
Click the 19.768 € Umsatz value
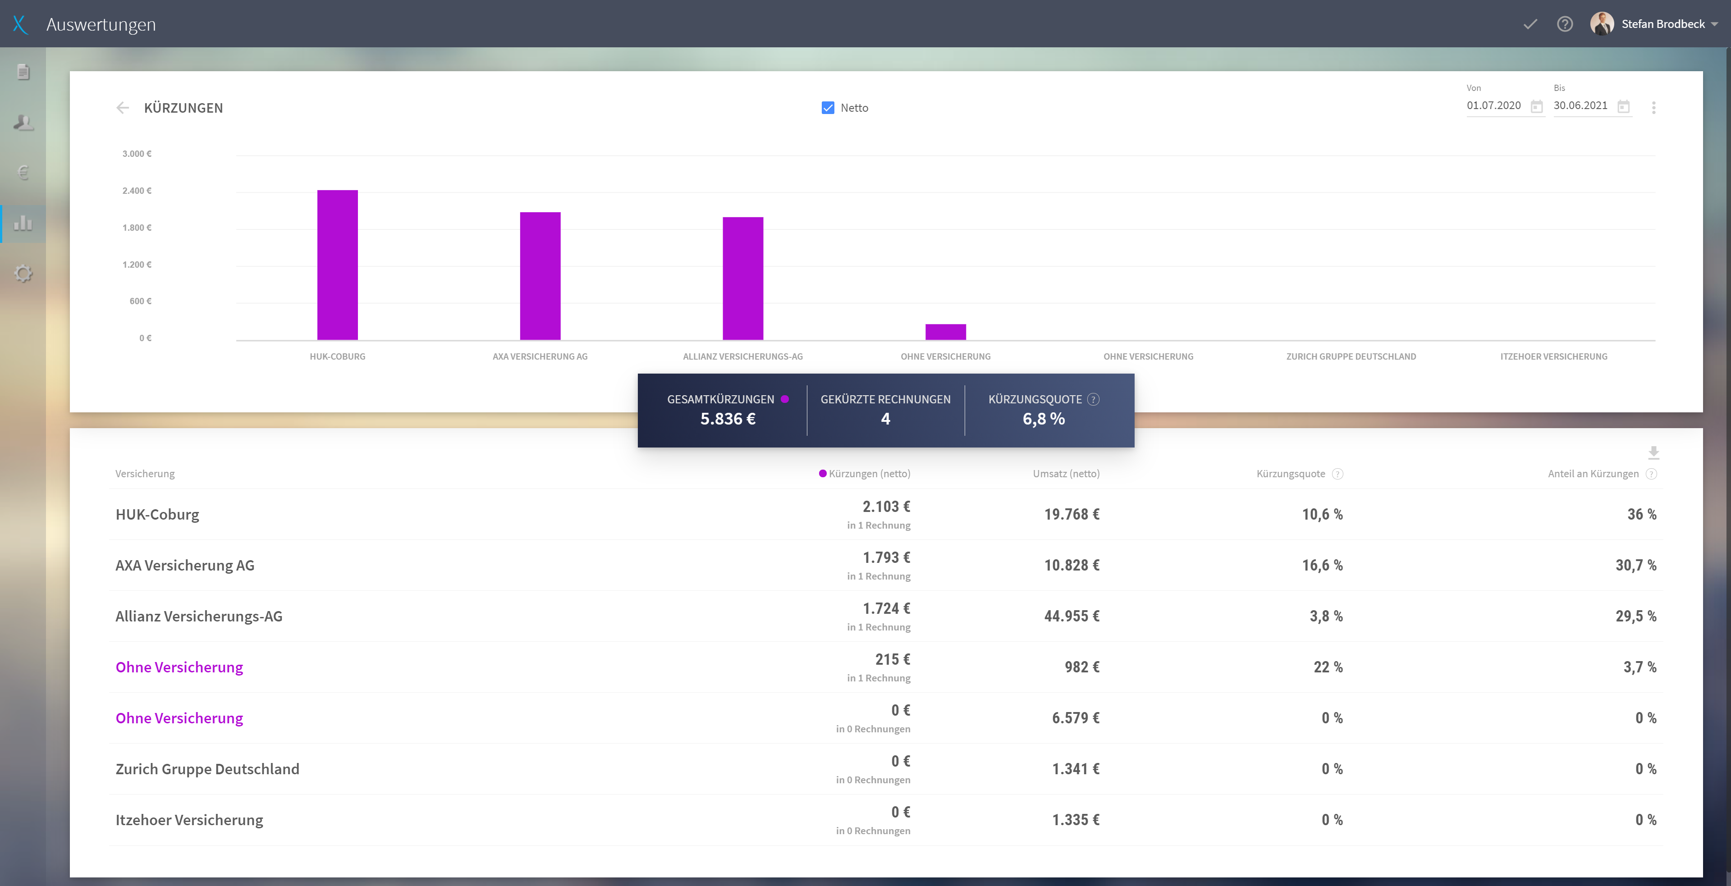1072,515
